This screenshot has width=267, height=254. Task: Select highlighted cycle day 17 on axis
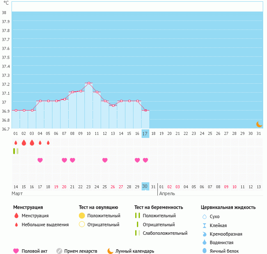coord(145,134)
